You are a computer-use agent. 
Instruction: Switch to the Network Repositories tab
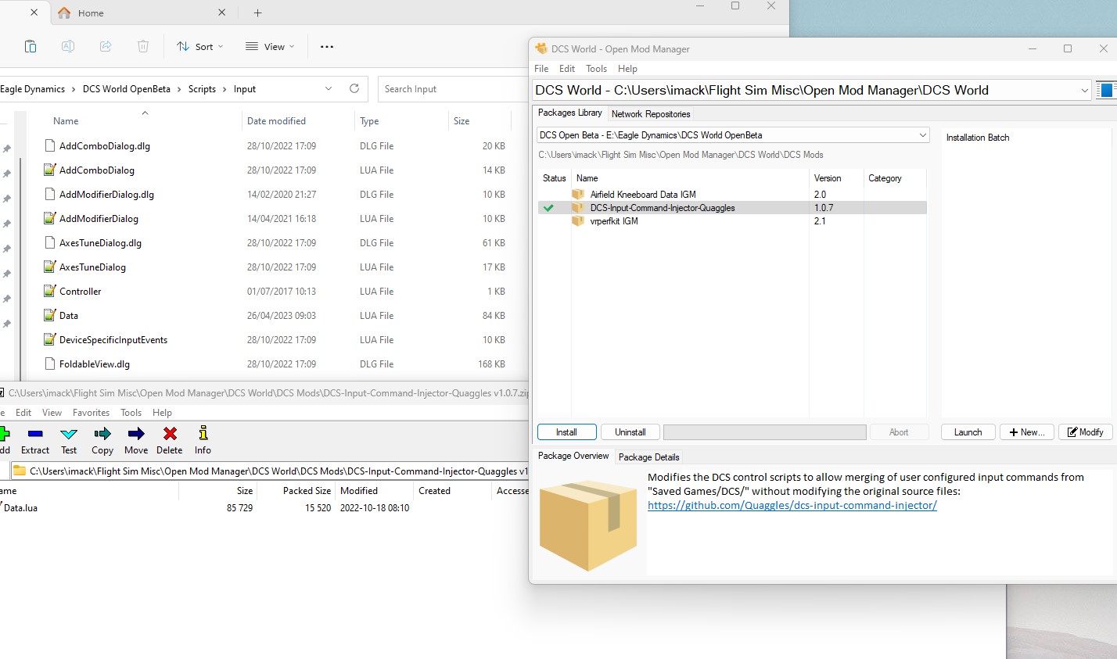(x=651, y=114)
